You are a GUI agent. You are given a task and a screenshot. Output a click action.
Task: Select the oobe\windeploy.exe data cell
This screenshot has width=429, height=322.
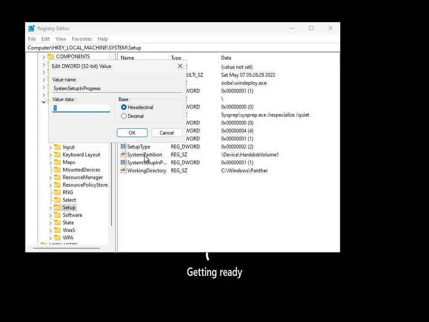point(244,83)
